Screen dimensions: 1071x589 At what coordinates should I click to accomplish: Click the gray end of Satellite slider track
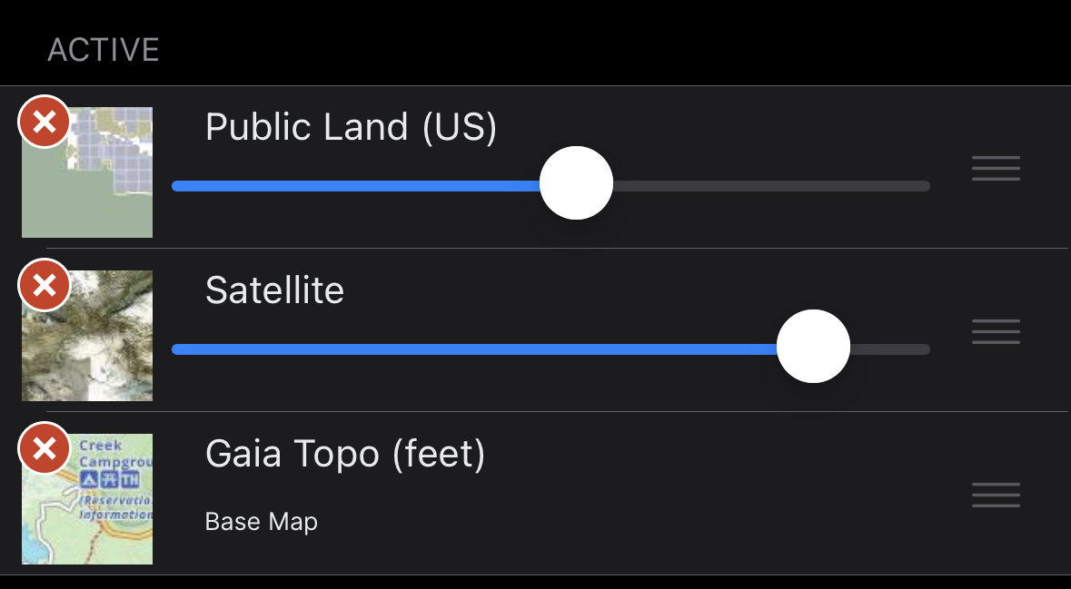pyautogui.click(x=890, y=349)
